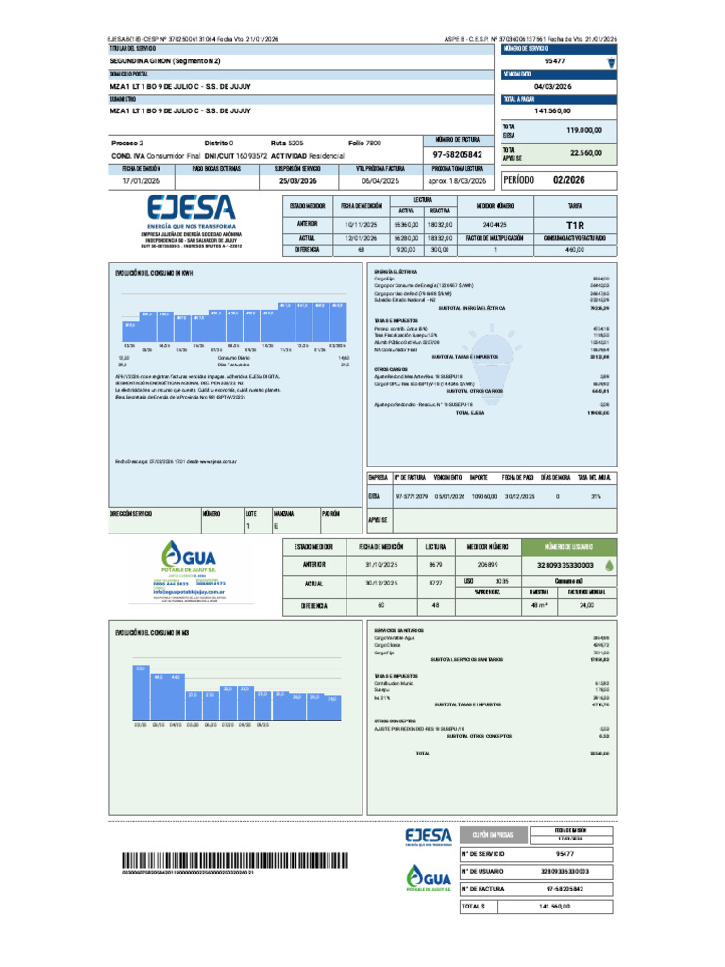The width and height of the screenshot is (725, 967).
Task: Click the EJESA total 119.000,00
Action: (x=583, y=130)
